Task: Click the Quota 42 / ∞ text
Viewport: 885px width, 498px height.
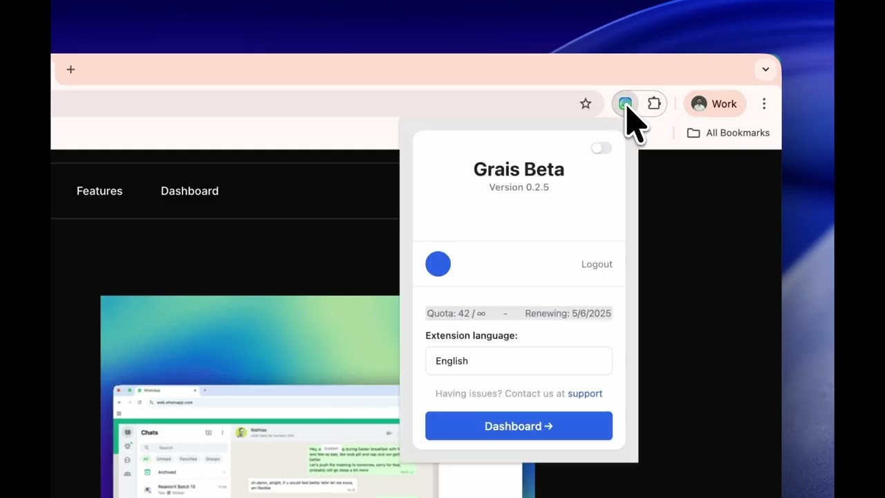Action: (456, 313)
